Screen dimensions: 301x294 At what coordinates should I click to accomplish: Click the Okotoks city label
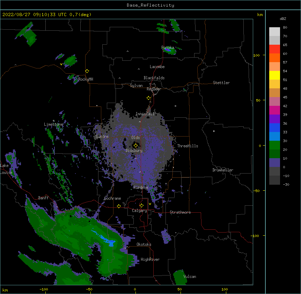tap(144, 244)
